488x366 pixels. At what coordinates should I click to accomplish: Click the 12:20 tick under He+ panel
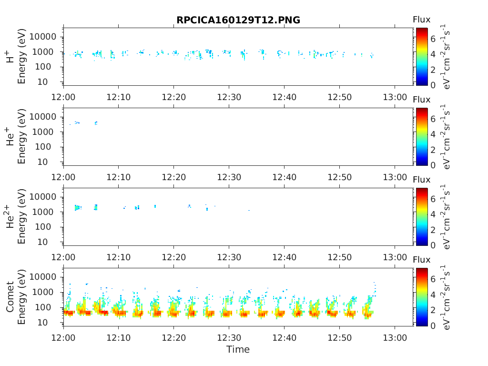174,177
